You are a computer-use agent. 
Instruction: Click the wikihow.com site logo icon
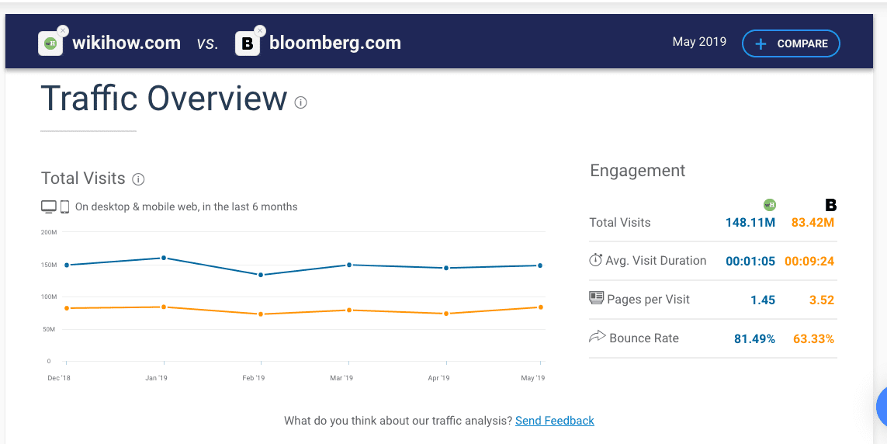(50, 43)
